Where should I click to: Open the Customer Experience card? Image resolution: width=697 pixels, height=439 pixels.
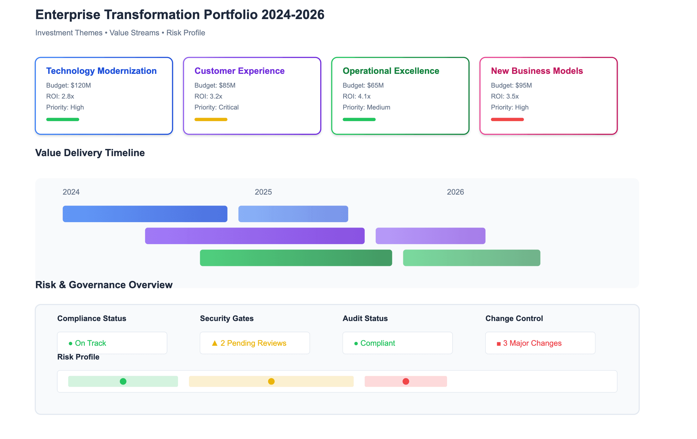click(x=252, y=96)
